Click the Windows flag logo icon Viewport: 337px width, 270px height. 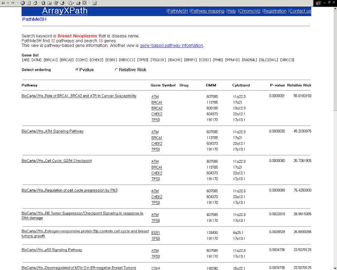pos(318,3)
